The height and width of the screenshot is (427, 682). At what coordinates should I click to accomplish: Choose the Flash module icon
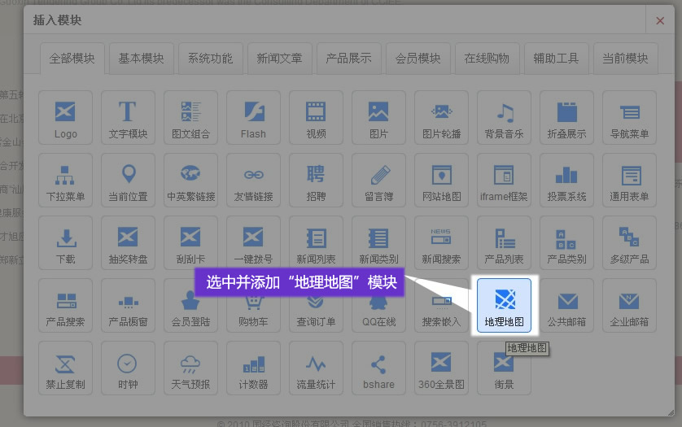(253, 117)
